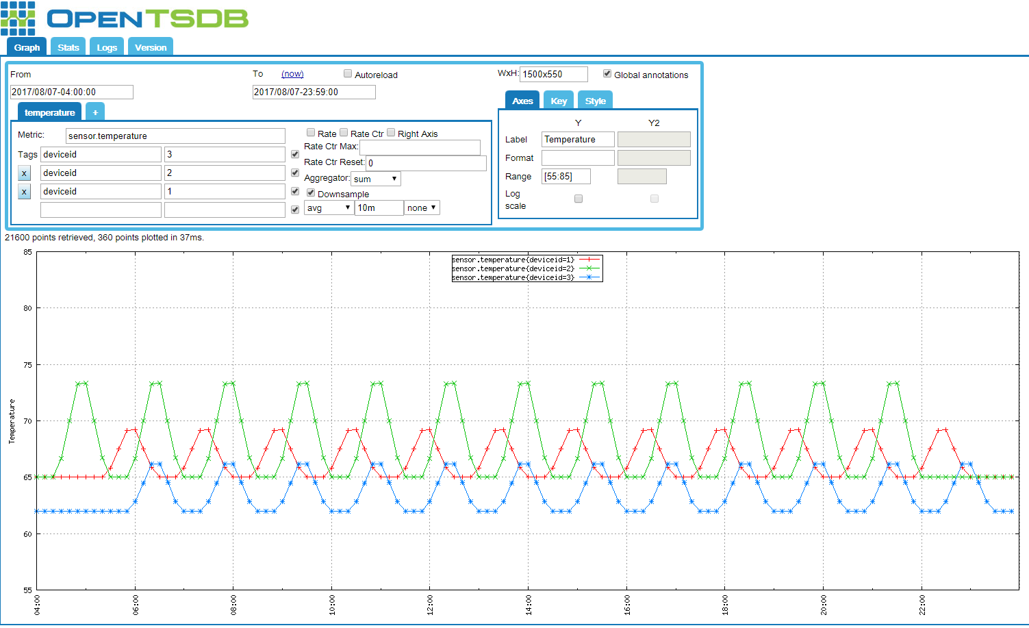The width and height of the screenshot is (1029, 628).
Task: Switch to the Style tab
Action: pyautogui.click(x=596, y=101)
